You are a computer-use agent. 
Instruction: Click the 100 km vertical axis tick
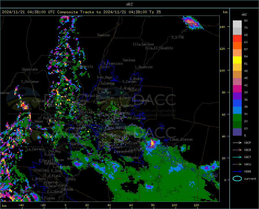[222, 70]
